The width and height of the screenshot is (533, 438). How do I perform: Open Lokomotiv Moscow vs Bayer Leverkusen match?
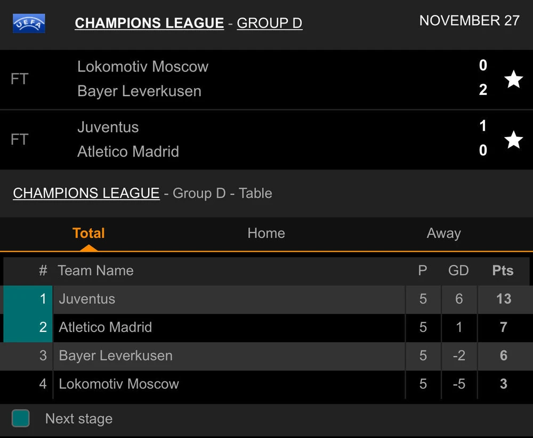[x=240, y=79]
